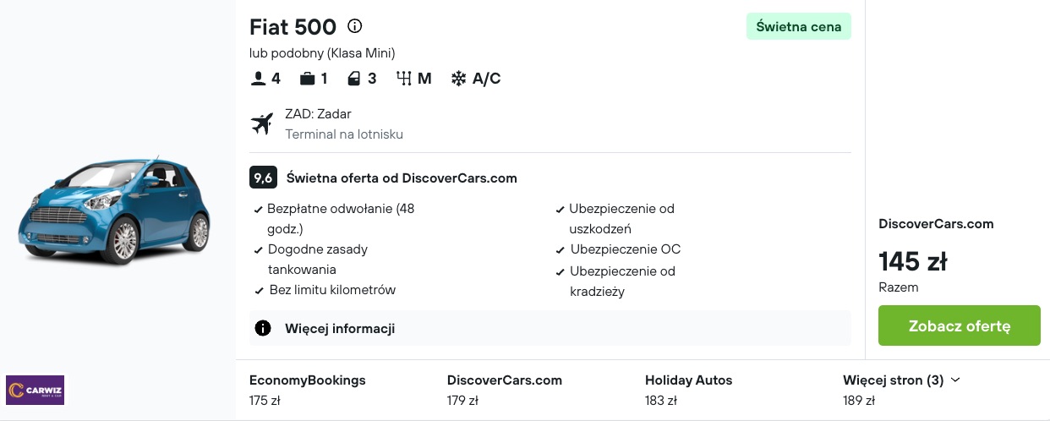The width and height of the screenshot is (1050, 421).
Task: Click the 145 zł total price
Action: click(912, 261)
